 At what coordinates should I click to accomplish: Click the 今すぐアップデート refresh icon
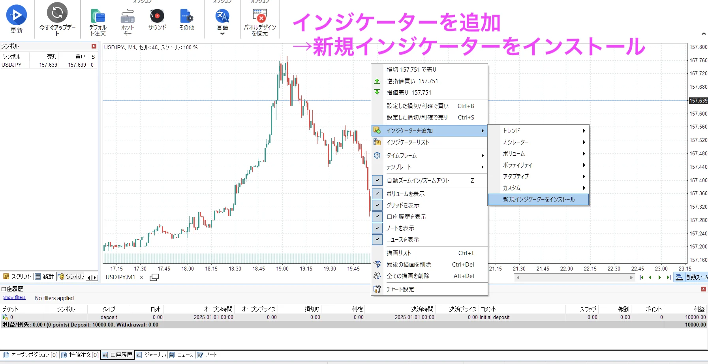pos(57,13)
